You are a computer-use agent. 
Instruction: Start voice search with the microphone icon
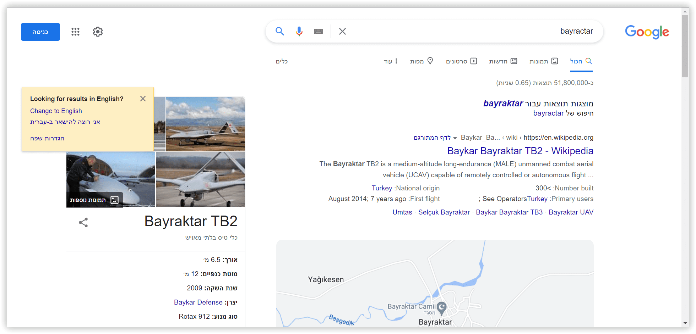pos(299,32)
